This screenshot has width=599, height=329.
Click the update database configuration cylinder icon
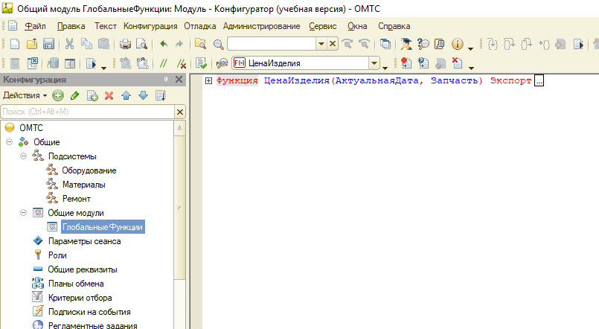53,63
